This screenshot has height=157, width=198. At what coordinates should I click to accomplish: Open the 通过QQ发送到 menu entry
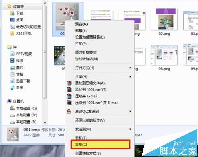(x=100, y=111)
